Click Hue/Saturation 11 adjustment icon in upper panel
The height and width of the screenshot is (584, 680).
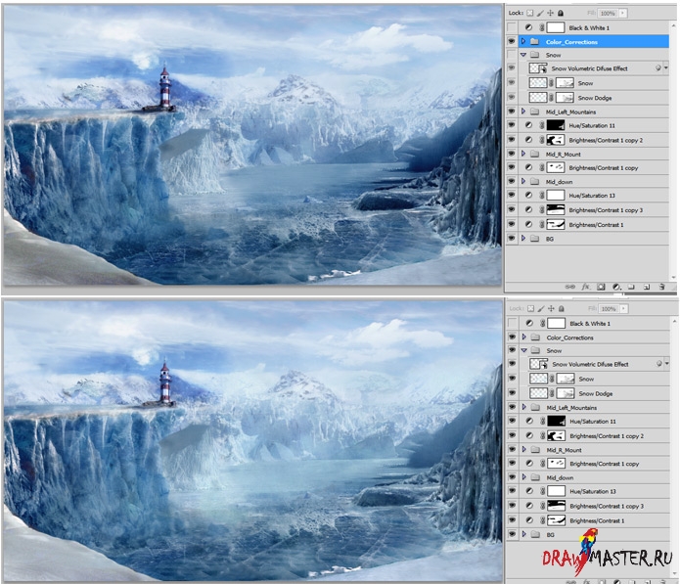(x=528, y=125)
